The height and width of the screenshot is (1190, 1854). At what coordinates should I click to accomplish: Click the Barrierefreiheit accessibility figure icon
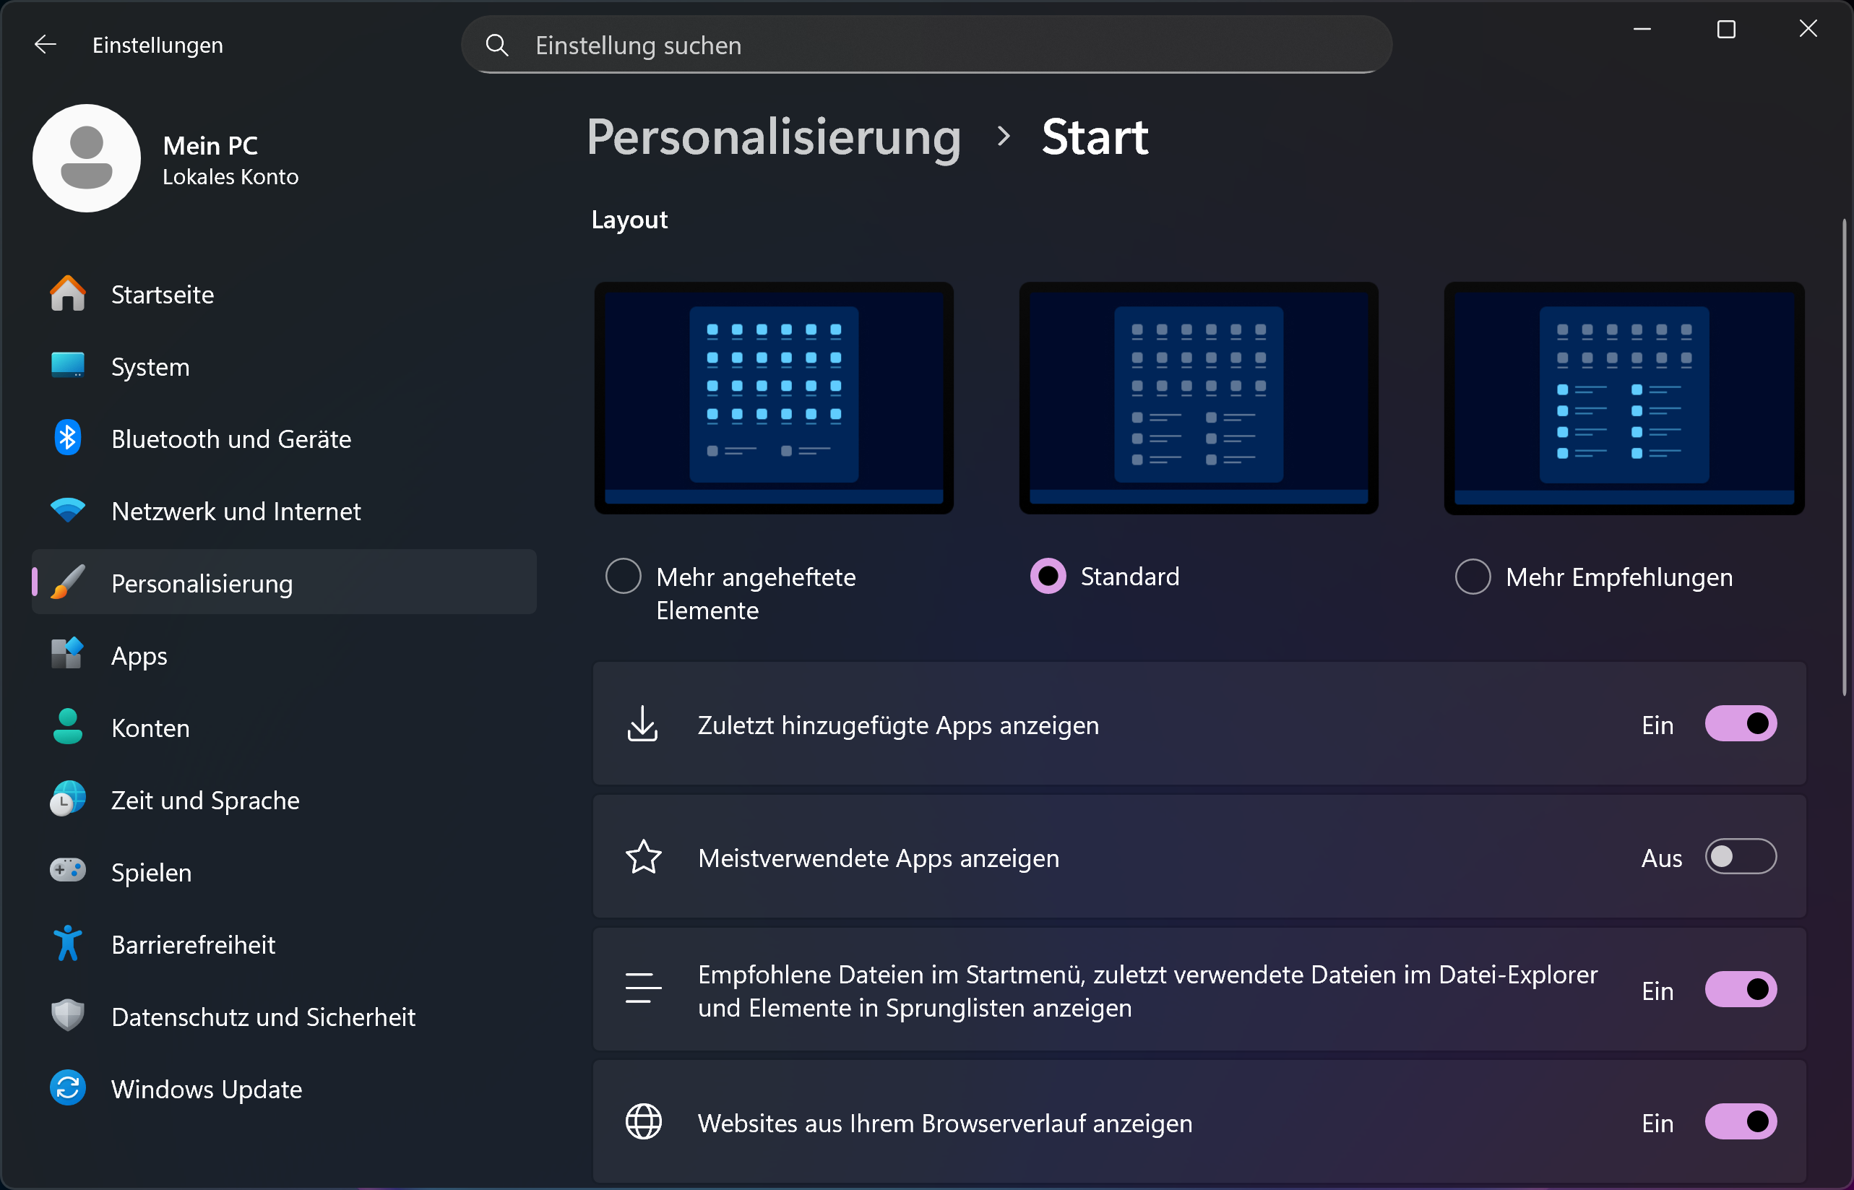click(x=68, y=944)
